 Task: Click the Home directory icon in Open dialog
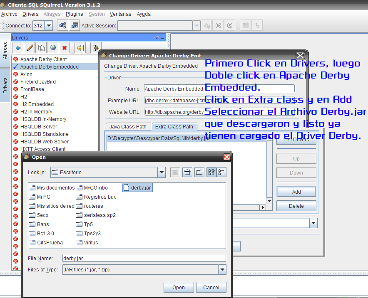[187, 172]
